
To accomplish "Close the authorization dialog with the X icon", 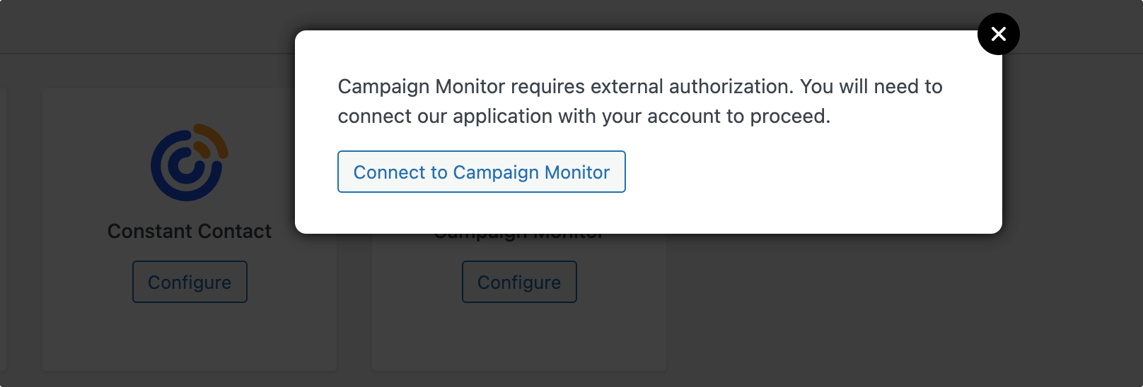I will (x=998, y=34).
